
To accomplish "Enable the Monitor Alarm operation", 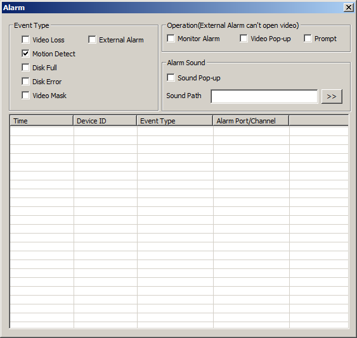I will pos(171,39).
